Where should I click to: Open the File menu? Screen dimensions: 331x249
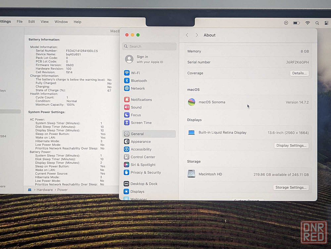(x=20, y=21)
